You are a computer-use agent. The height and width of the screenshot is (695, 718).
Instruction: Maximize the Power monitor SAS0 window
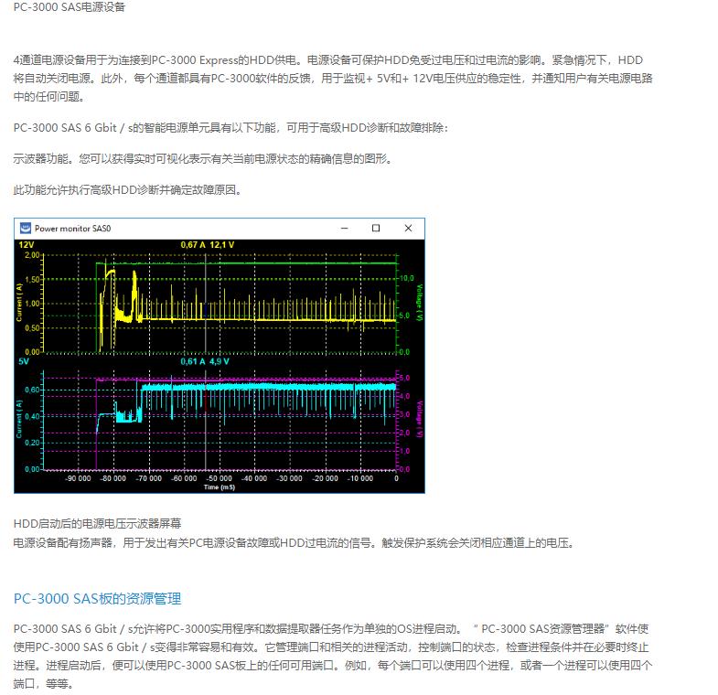(x=376, y=228)
